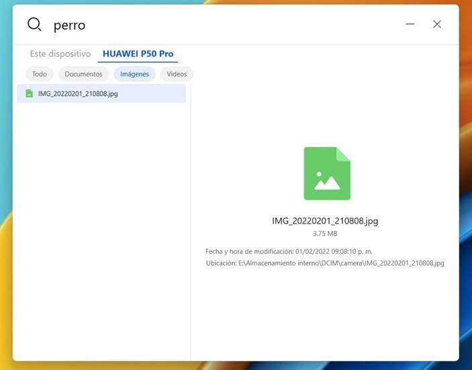Click the Fecha y hora de modificación line
The width and height of the screenshot is (472, 370).
point(289,251)
